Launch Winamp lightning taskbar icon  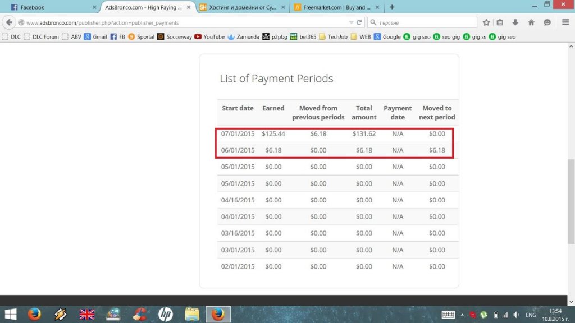click(61, 314)
